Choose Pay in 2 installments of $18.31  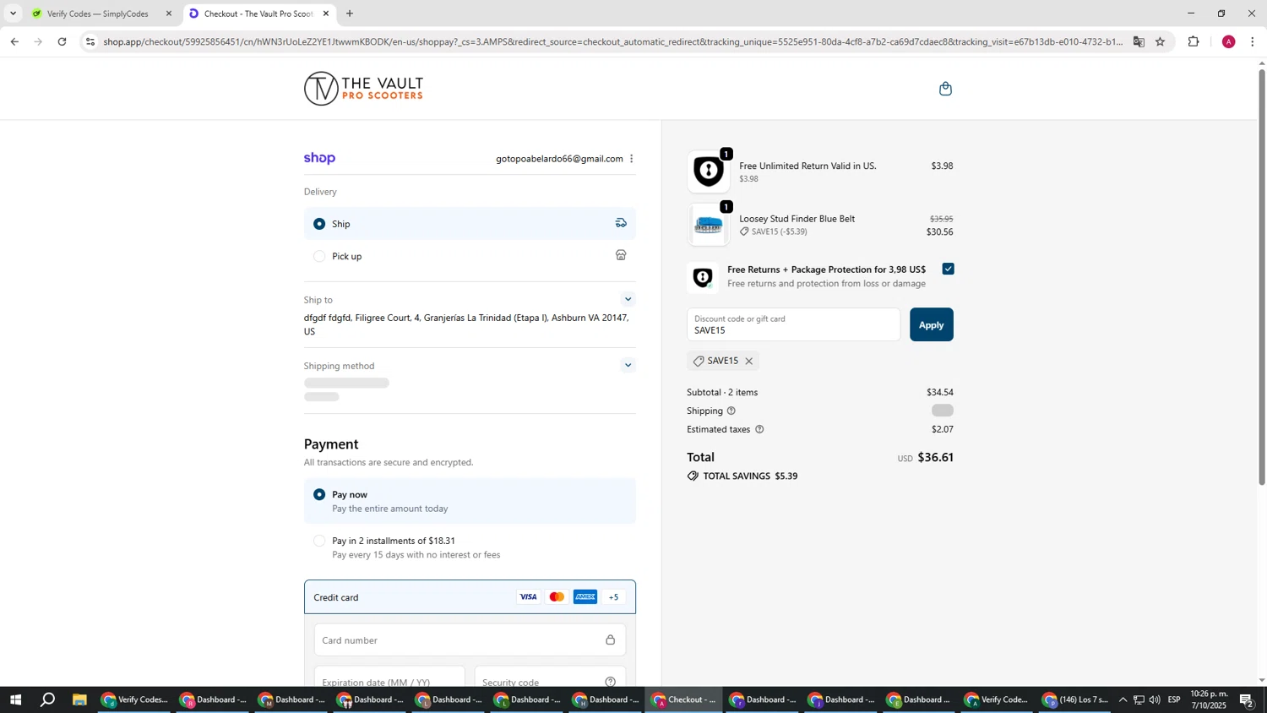pos(319,541)
